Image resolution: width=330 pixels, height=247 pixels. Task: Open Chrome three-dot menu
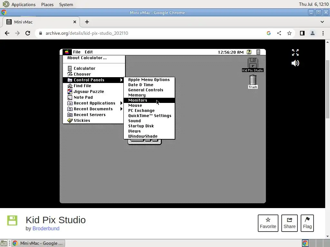coord(323,33)
